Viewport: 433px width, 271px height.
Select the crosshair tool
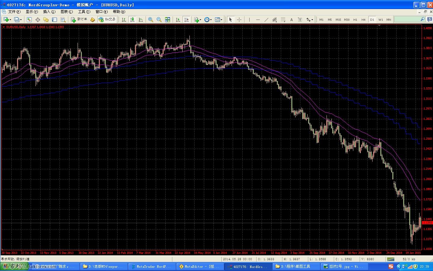point(239,20)
